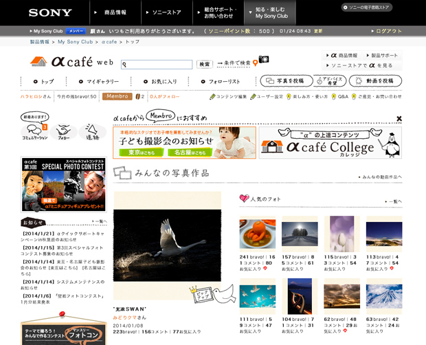Click the pencil icon for コンテンツ編集
Viewport: 426px width, 345px height.
tap(212, 96)
